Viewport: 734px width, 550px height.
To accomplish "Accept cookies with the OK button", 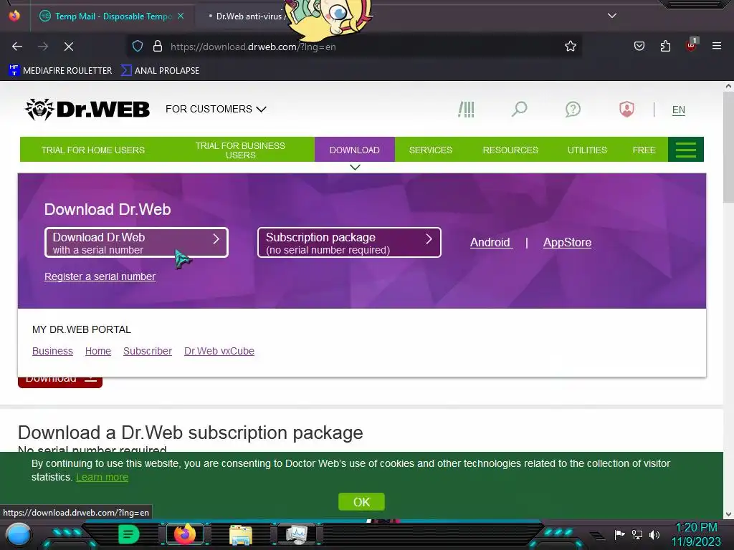I will pyautogui.click(x=361, y=502).
